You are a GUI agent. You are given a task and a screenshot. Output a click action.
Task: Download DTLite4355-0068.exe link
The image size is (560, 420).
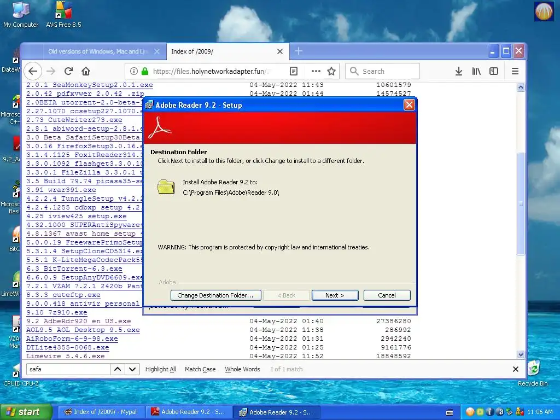(67, 347)
